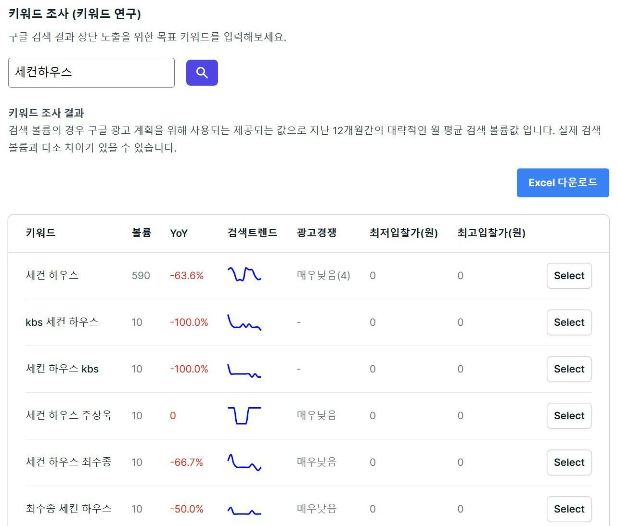Click keyword text 세컨 하우스 in first row

click(52, 275)
